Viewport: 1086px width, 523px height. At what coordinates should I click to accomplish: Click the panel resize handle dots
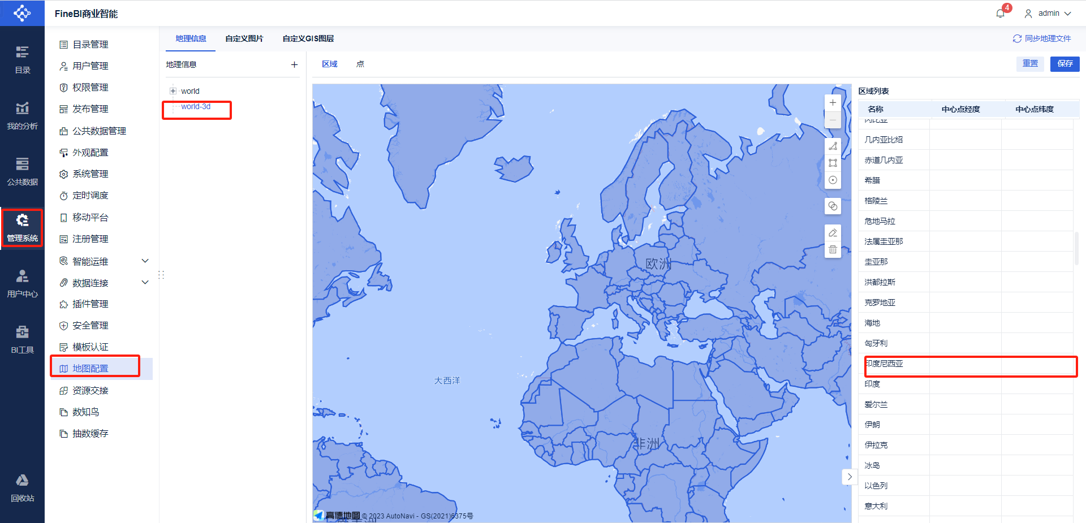[x=161, y=274]
